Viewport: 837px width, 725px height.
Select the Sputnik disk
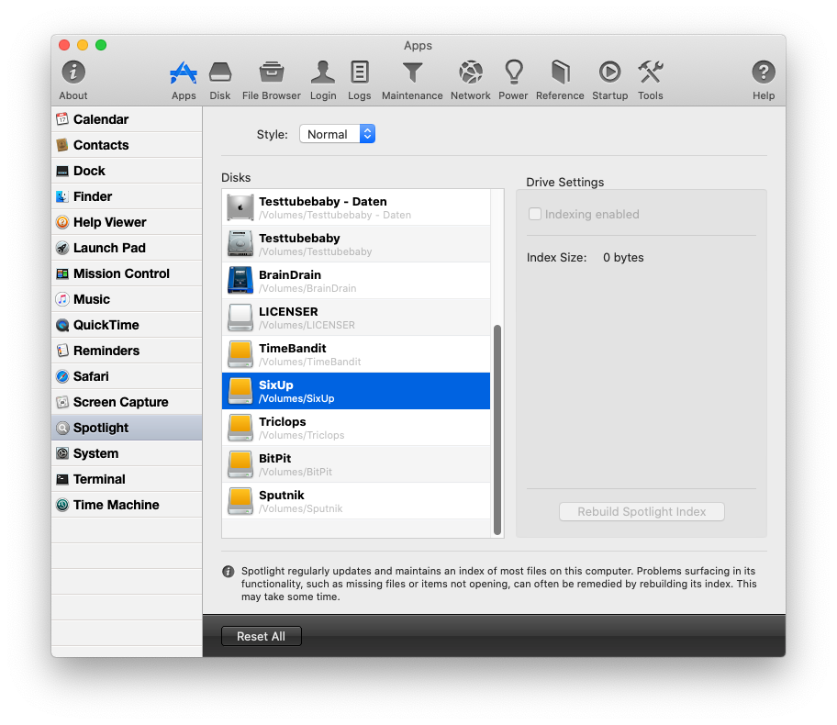(356, 501)
